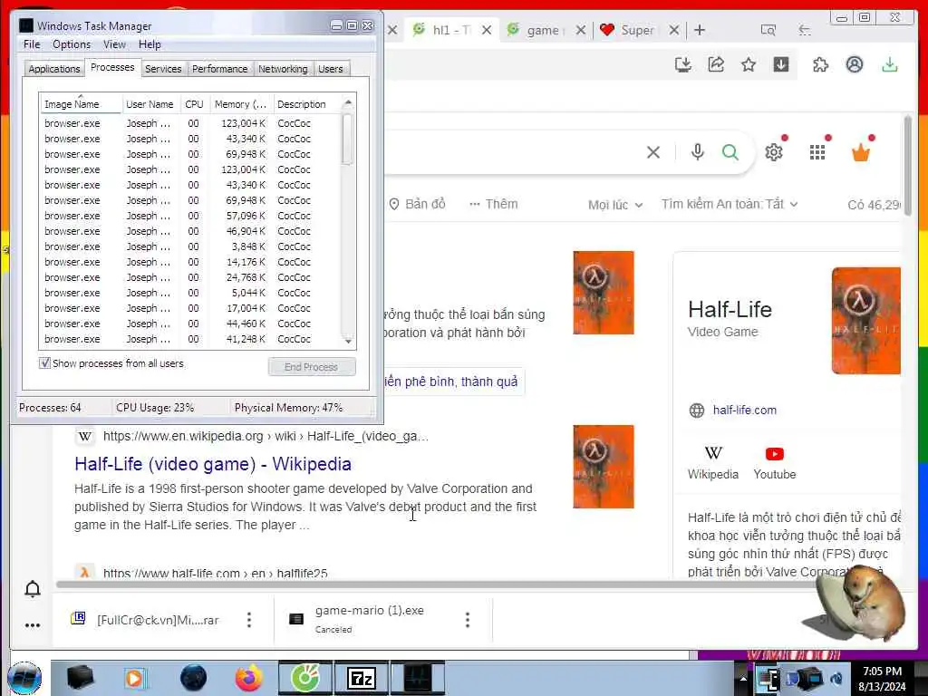The image size is (928, 696).
Task: Click the User Name column header
Action: click(x=150, y=104)
